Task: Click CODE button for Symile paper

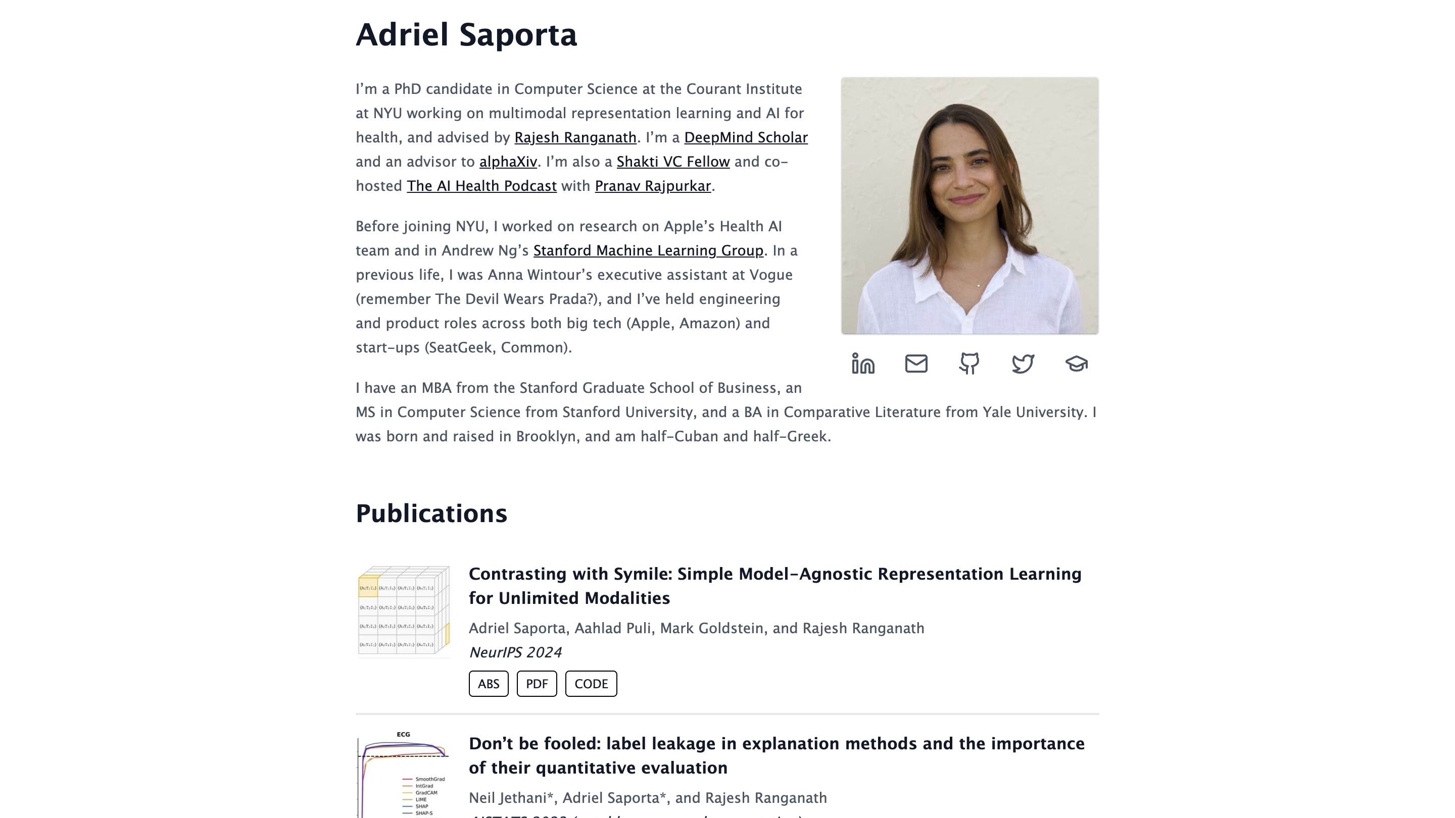Action: [592, 683]
